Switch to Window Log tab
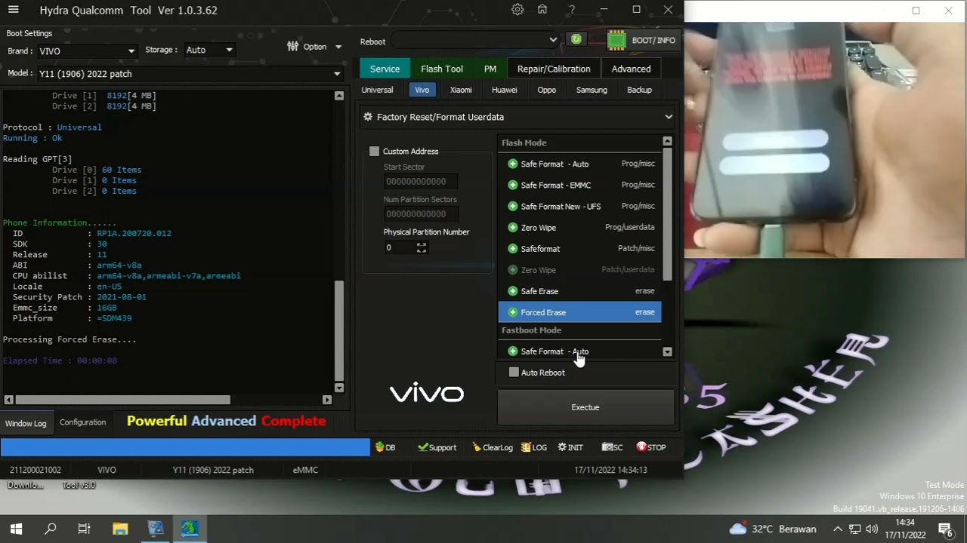The image size is (967, 543). pyautogui.click(x=26, y=423)
